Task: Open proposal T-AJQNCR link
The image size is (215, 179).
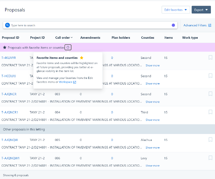Action: (x=9, y=94)
